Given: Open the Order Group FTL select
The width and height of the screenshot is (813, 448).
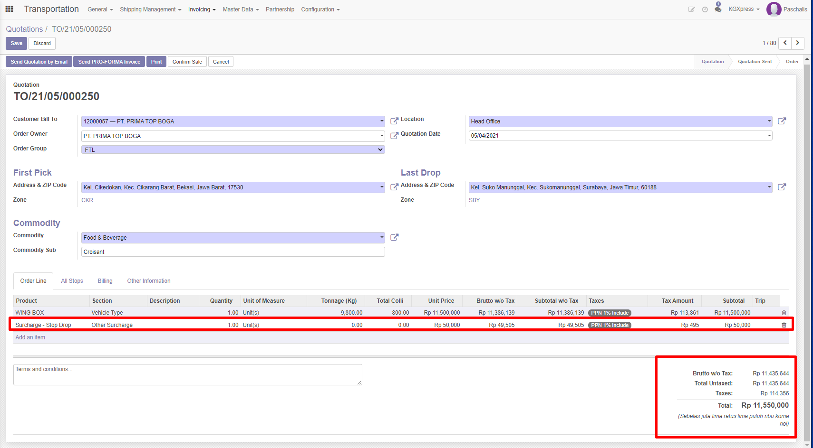Looking at the screenshot, I should click(233, 149).
